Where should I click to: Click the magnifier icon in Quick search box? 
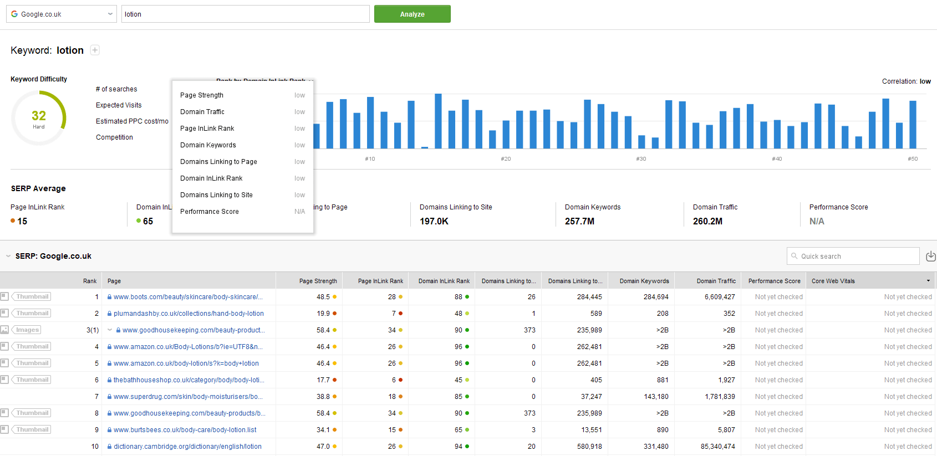795,256
